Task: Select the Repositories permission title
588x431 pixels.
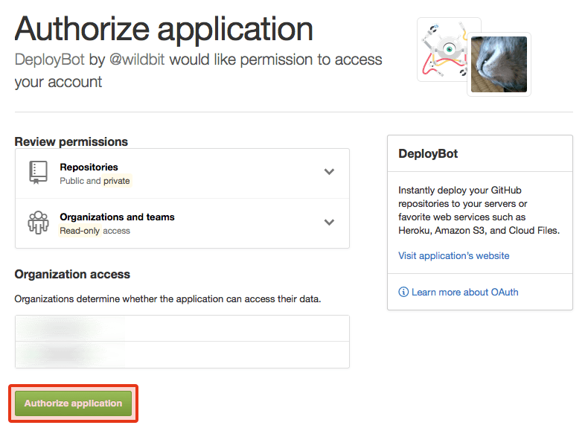Action: click(x=89, y=167)
